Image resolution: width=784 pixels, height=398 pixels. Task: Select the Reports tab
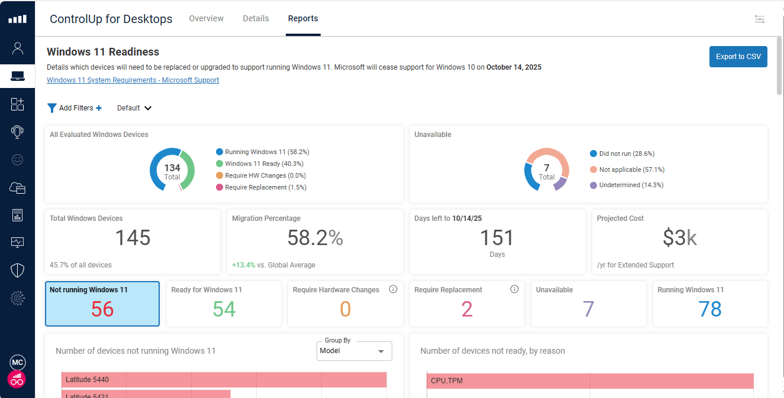[x=303, y=18]
